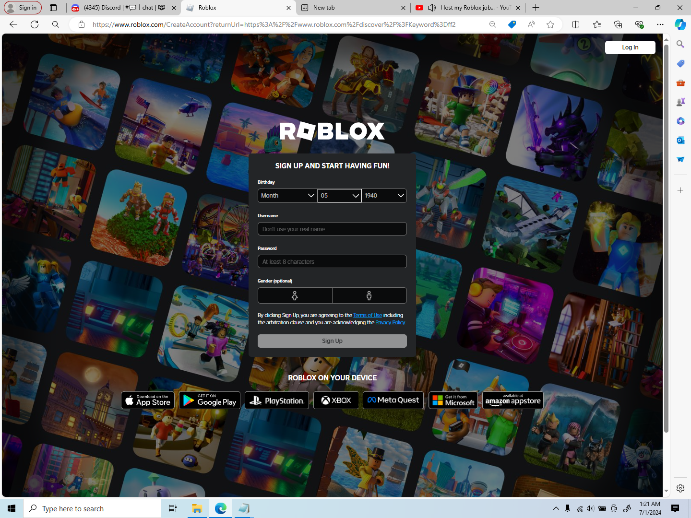This screenshot has width=691, height=518.
Task: Open Browser essentials
Action: point(639,24)
